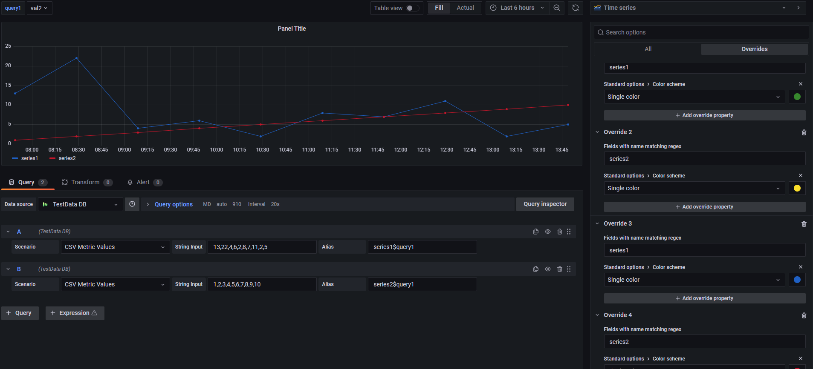Remove Override 3 color scheme property
The width and height of the screenshot is (813, 369).
coord(801,267)
